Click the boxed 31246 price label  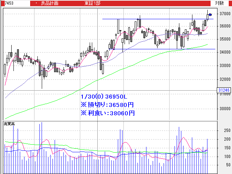click(224, 90)
